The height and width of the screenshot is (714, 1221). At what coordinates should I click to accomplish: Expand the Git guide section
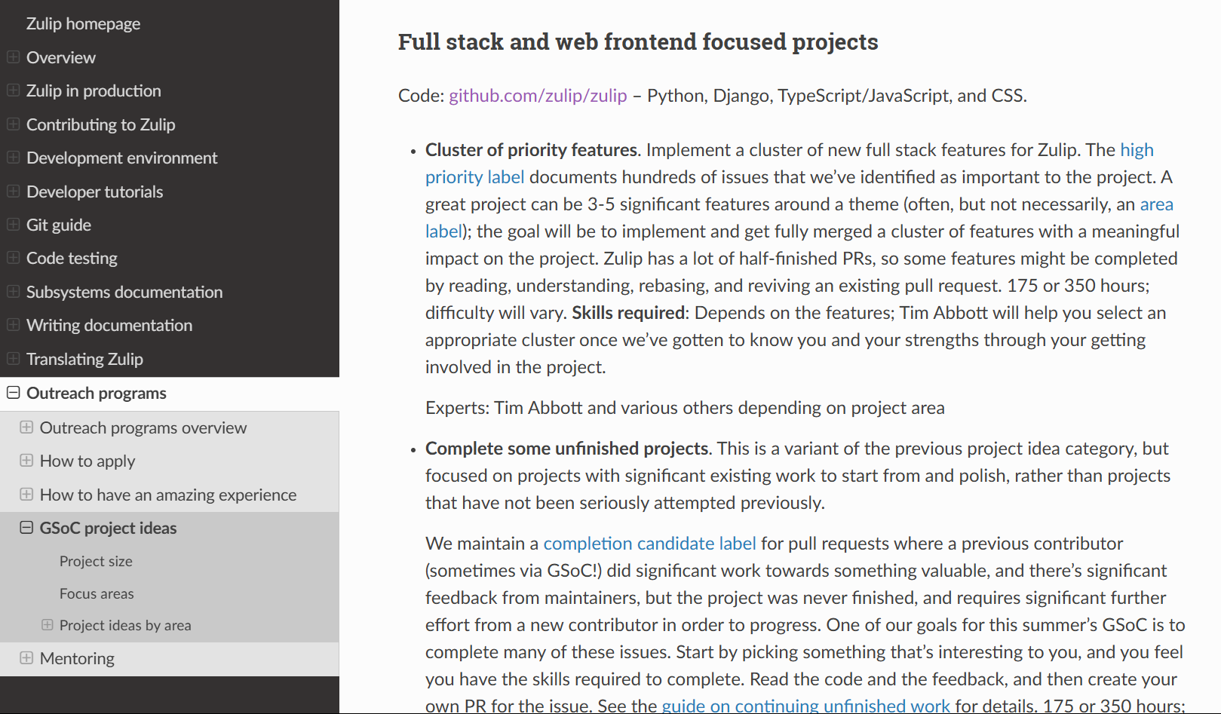coord(12,225)
